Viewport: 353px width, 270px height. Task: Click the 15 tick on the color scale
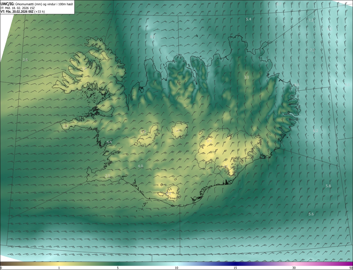(235, 268)
